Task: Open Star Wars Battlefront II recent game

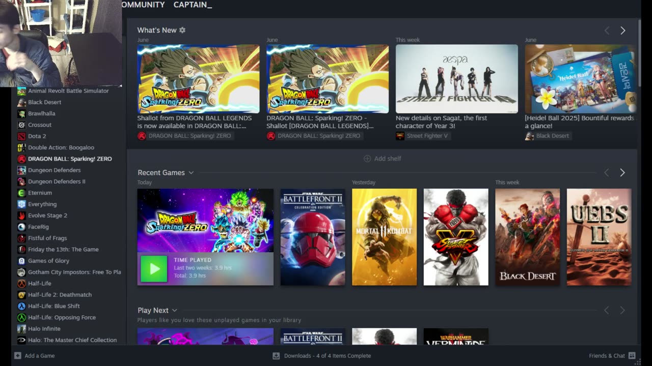Action: [313, 237]
